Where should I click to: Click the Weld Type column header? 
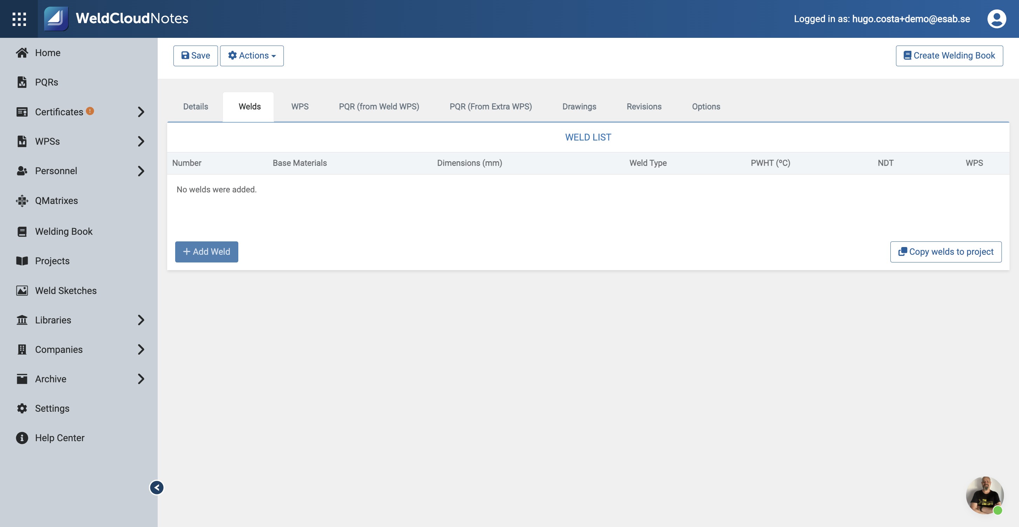click(648, 163)
